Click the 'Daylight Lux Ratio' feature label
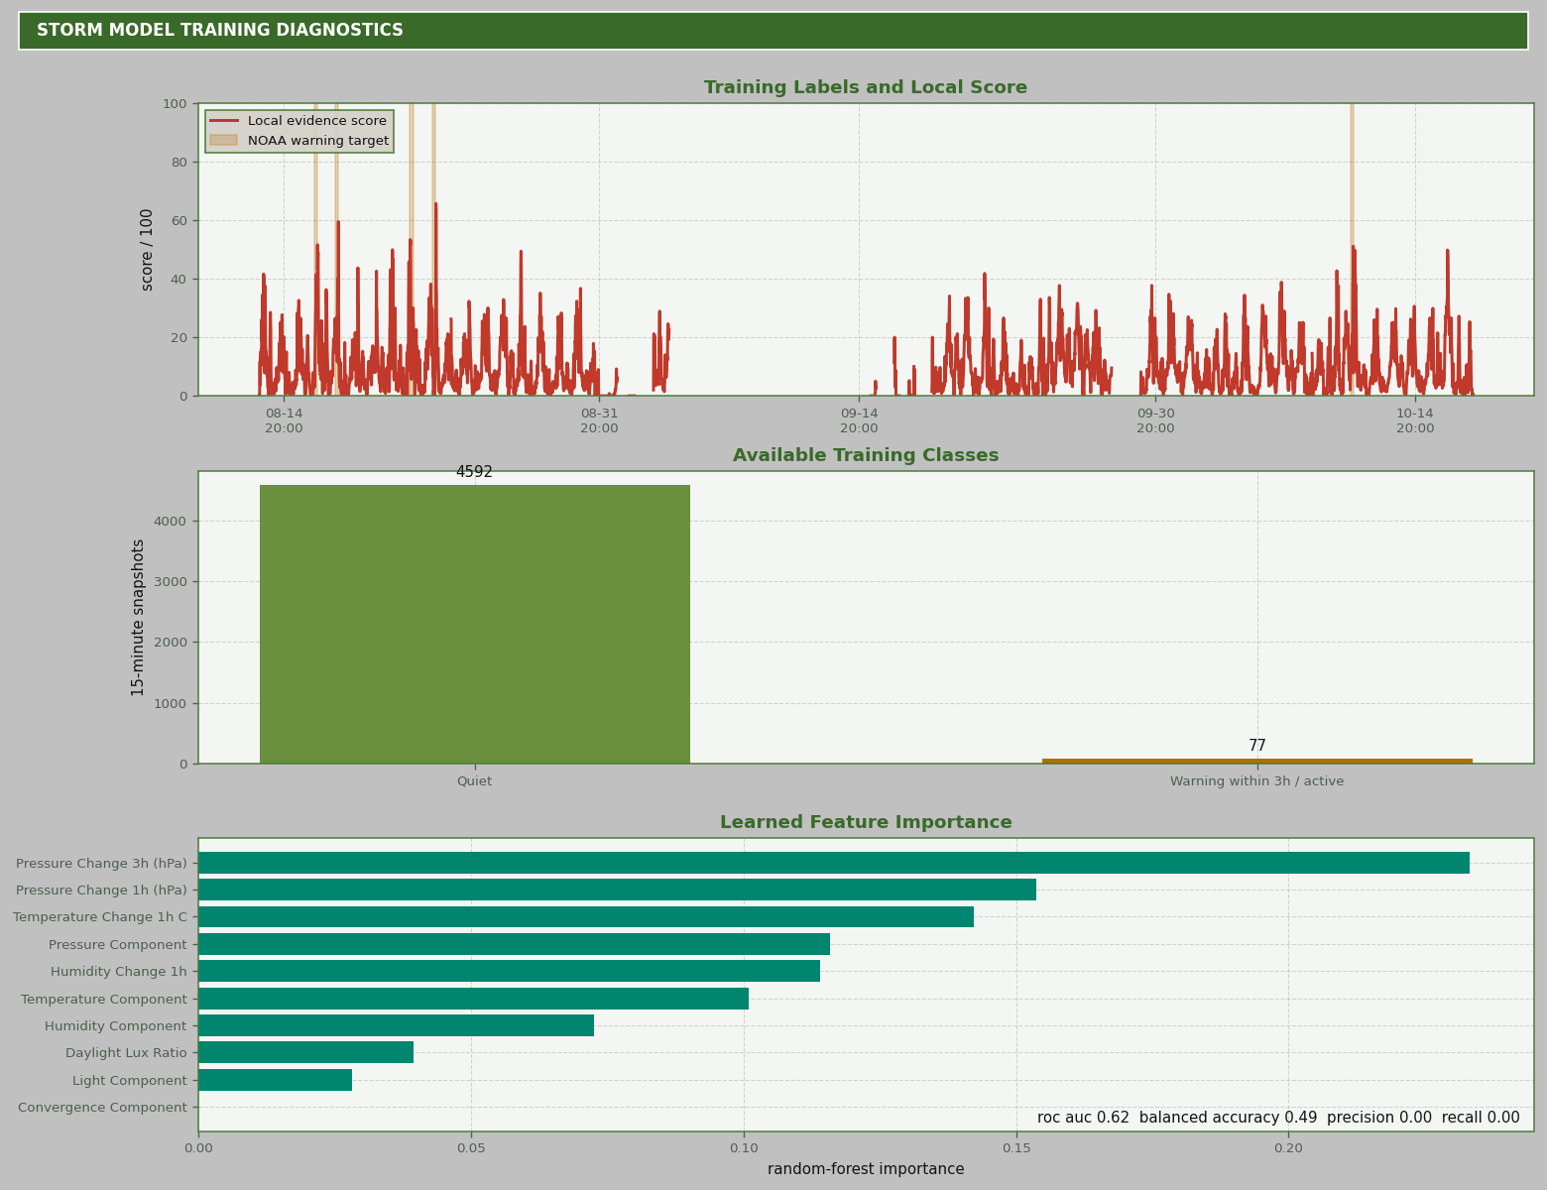Image resolution: width=1547 pixels, height=1190 pixels. click(126, 1053)
